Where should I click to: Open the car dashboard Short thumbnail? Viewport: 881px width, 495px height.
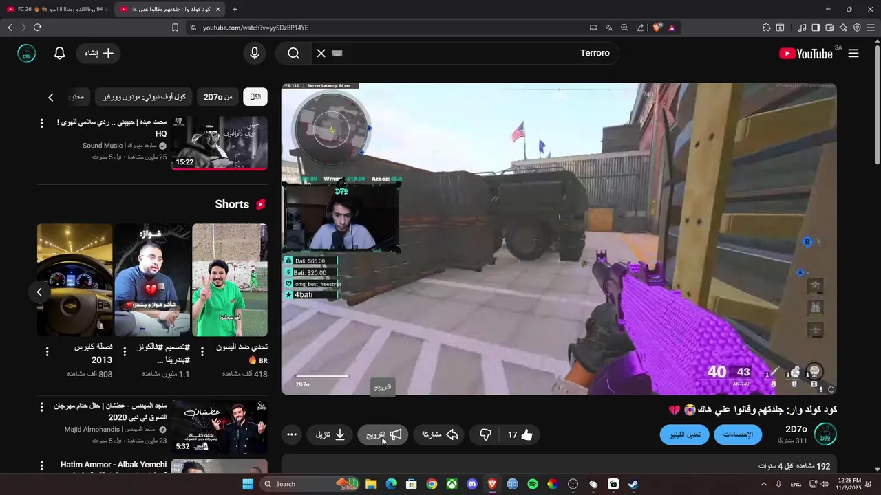74,280
